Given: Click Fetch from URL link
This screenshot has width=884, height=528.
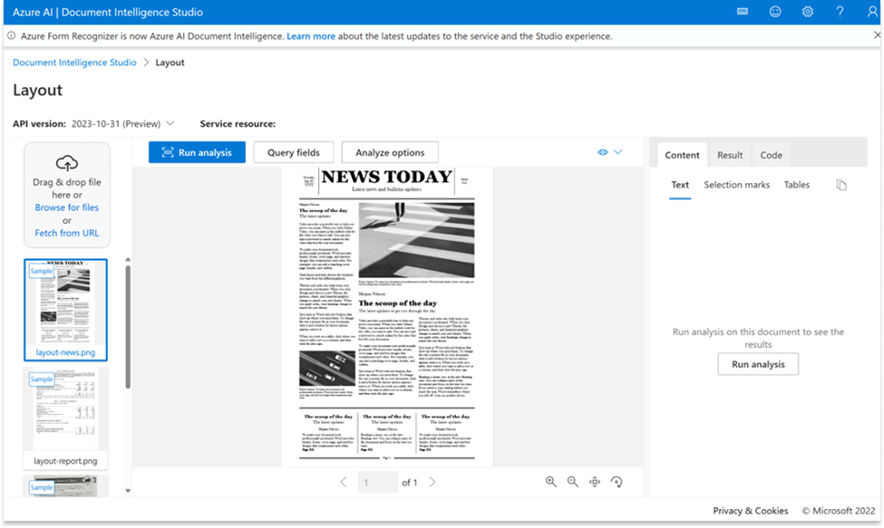Looking at the screenshot, I should click(66, 233).
